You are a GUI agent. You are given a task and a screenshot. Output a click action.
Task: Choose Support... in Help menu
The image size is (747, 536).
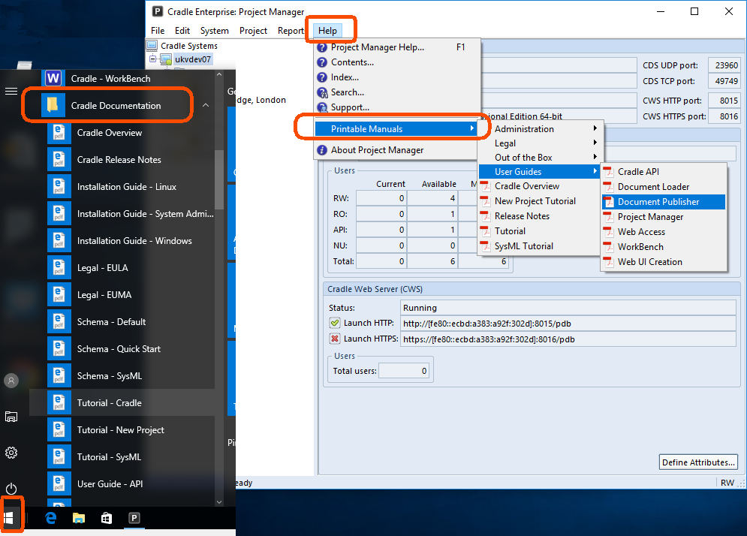[x=396, y=107]
